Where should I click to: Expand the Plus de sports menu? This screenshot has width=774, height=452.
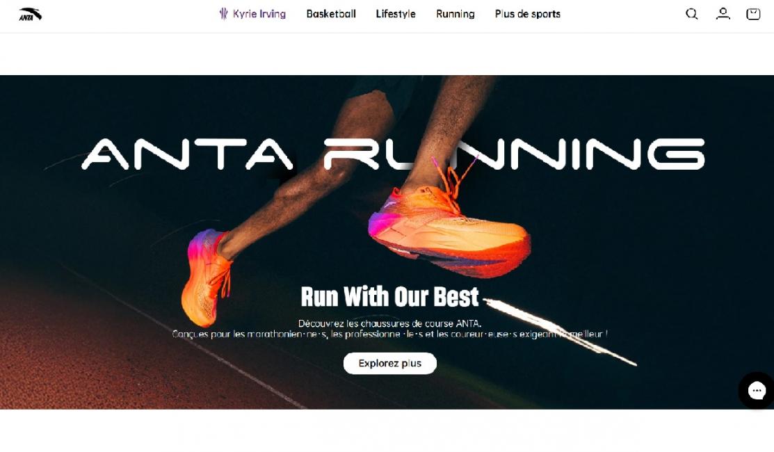[x=528, y=14]
